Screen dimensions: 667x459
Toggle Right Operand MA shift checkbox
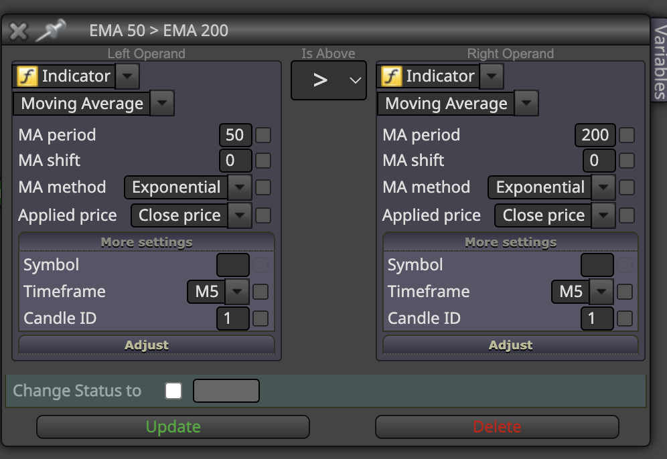627,161
